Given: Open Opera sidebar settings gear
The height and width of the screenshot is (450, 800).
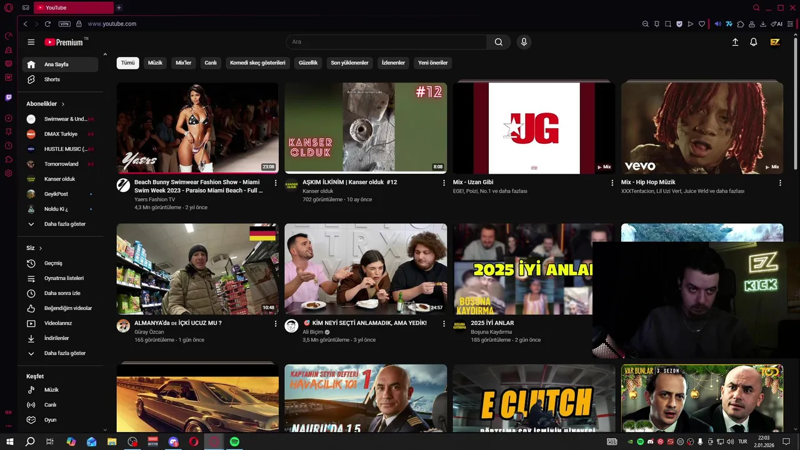Looking at the screenshot, I should pyautogui.click(x=9, y=173).
